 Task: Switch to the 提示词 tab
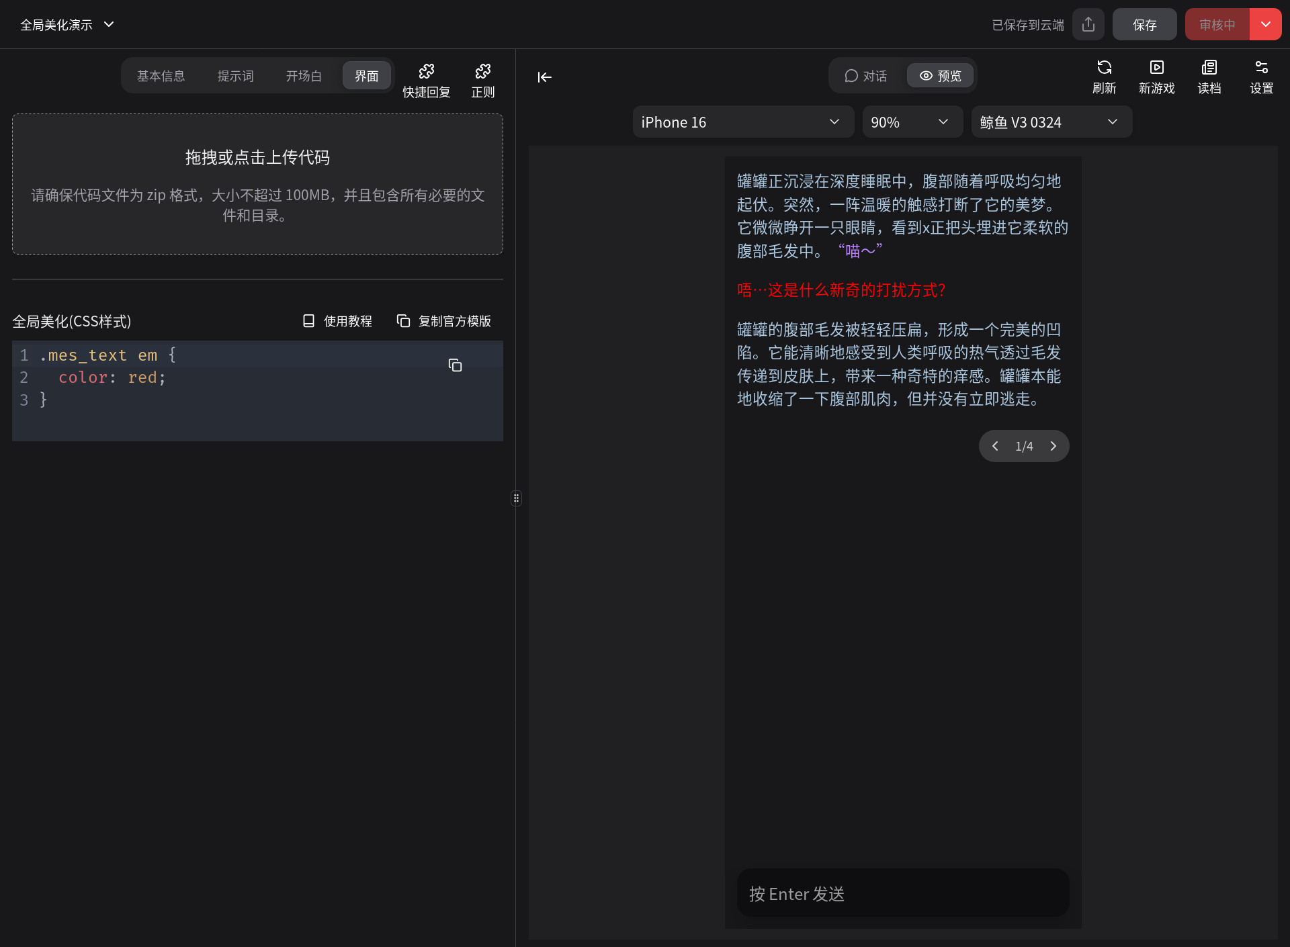coord(235,76)
